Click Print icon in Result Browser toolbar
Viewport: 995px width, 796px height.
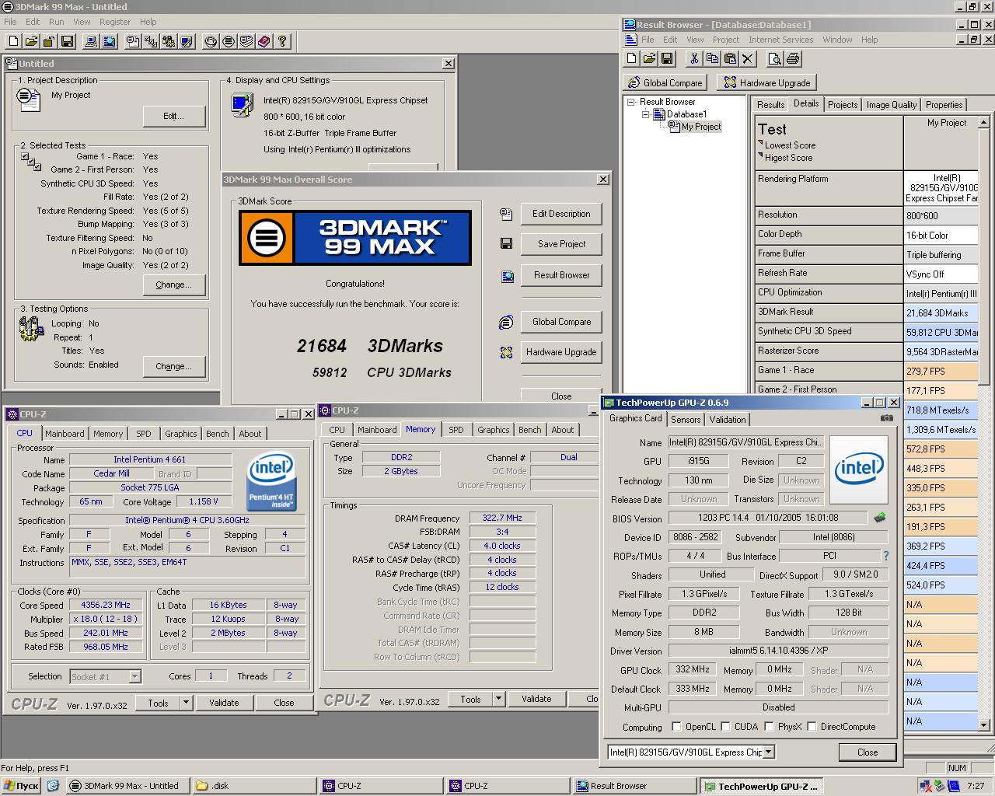click(x=792, y=58)
